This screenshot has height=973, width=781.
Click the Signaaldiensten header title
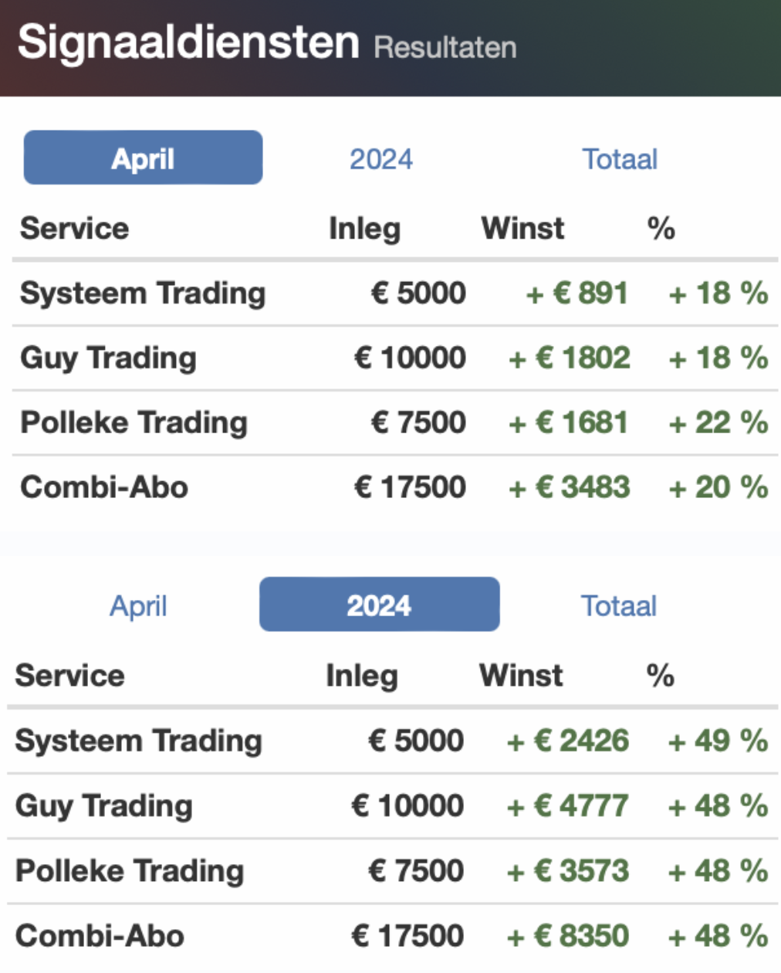click(x=188, y=42)
